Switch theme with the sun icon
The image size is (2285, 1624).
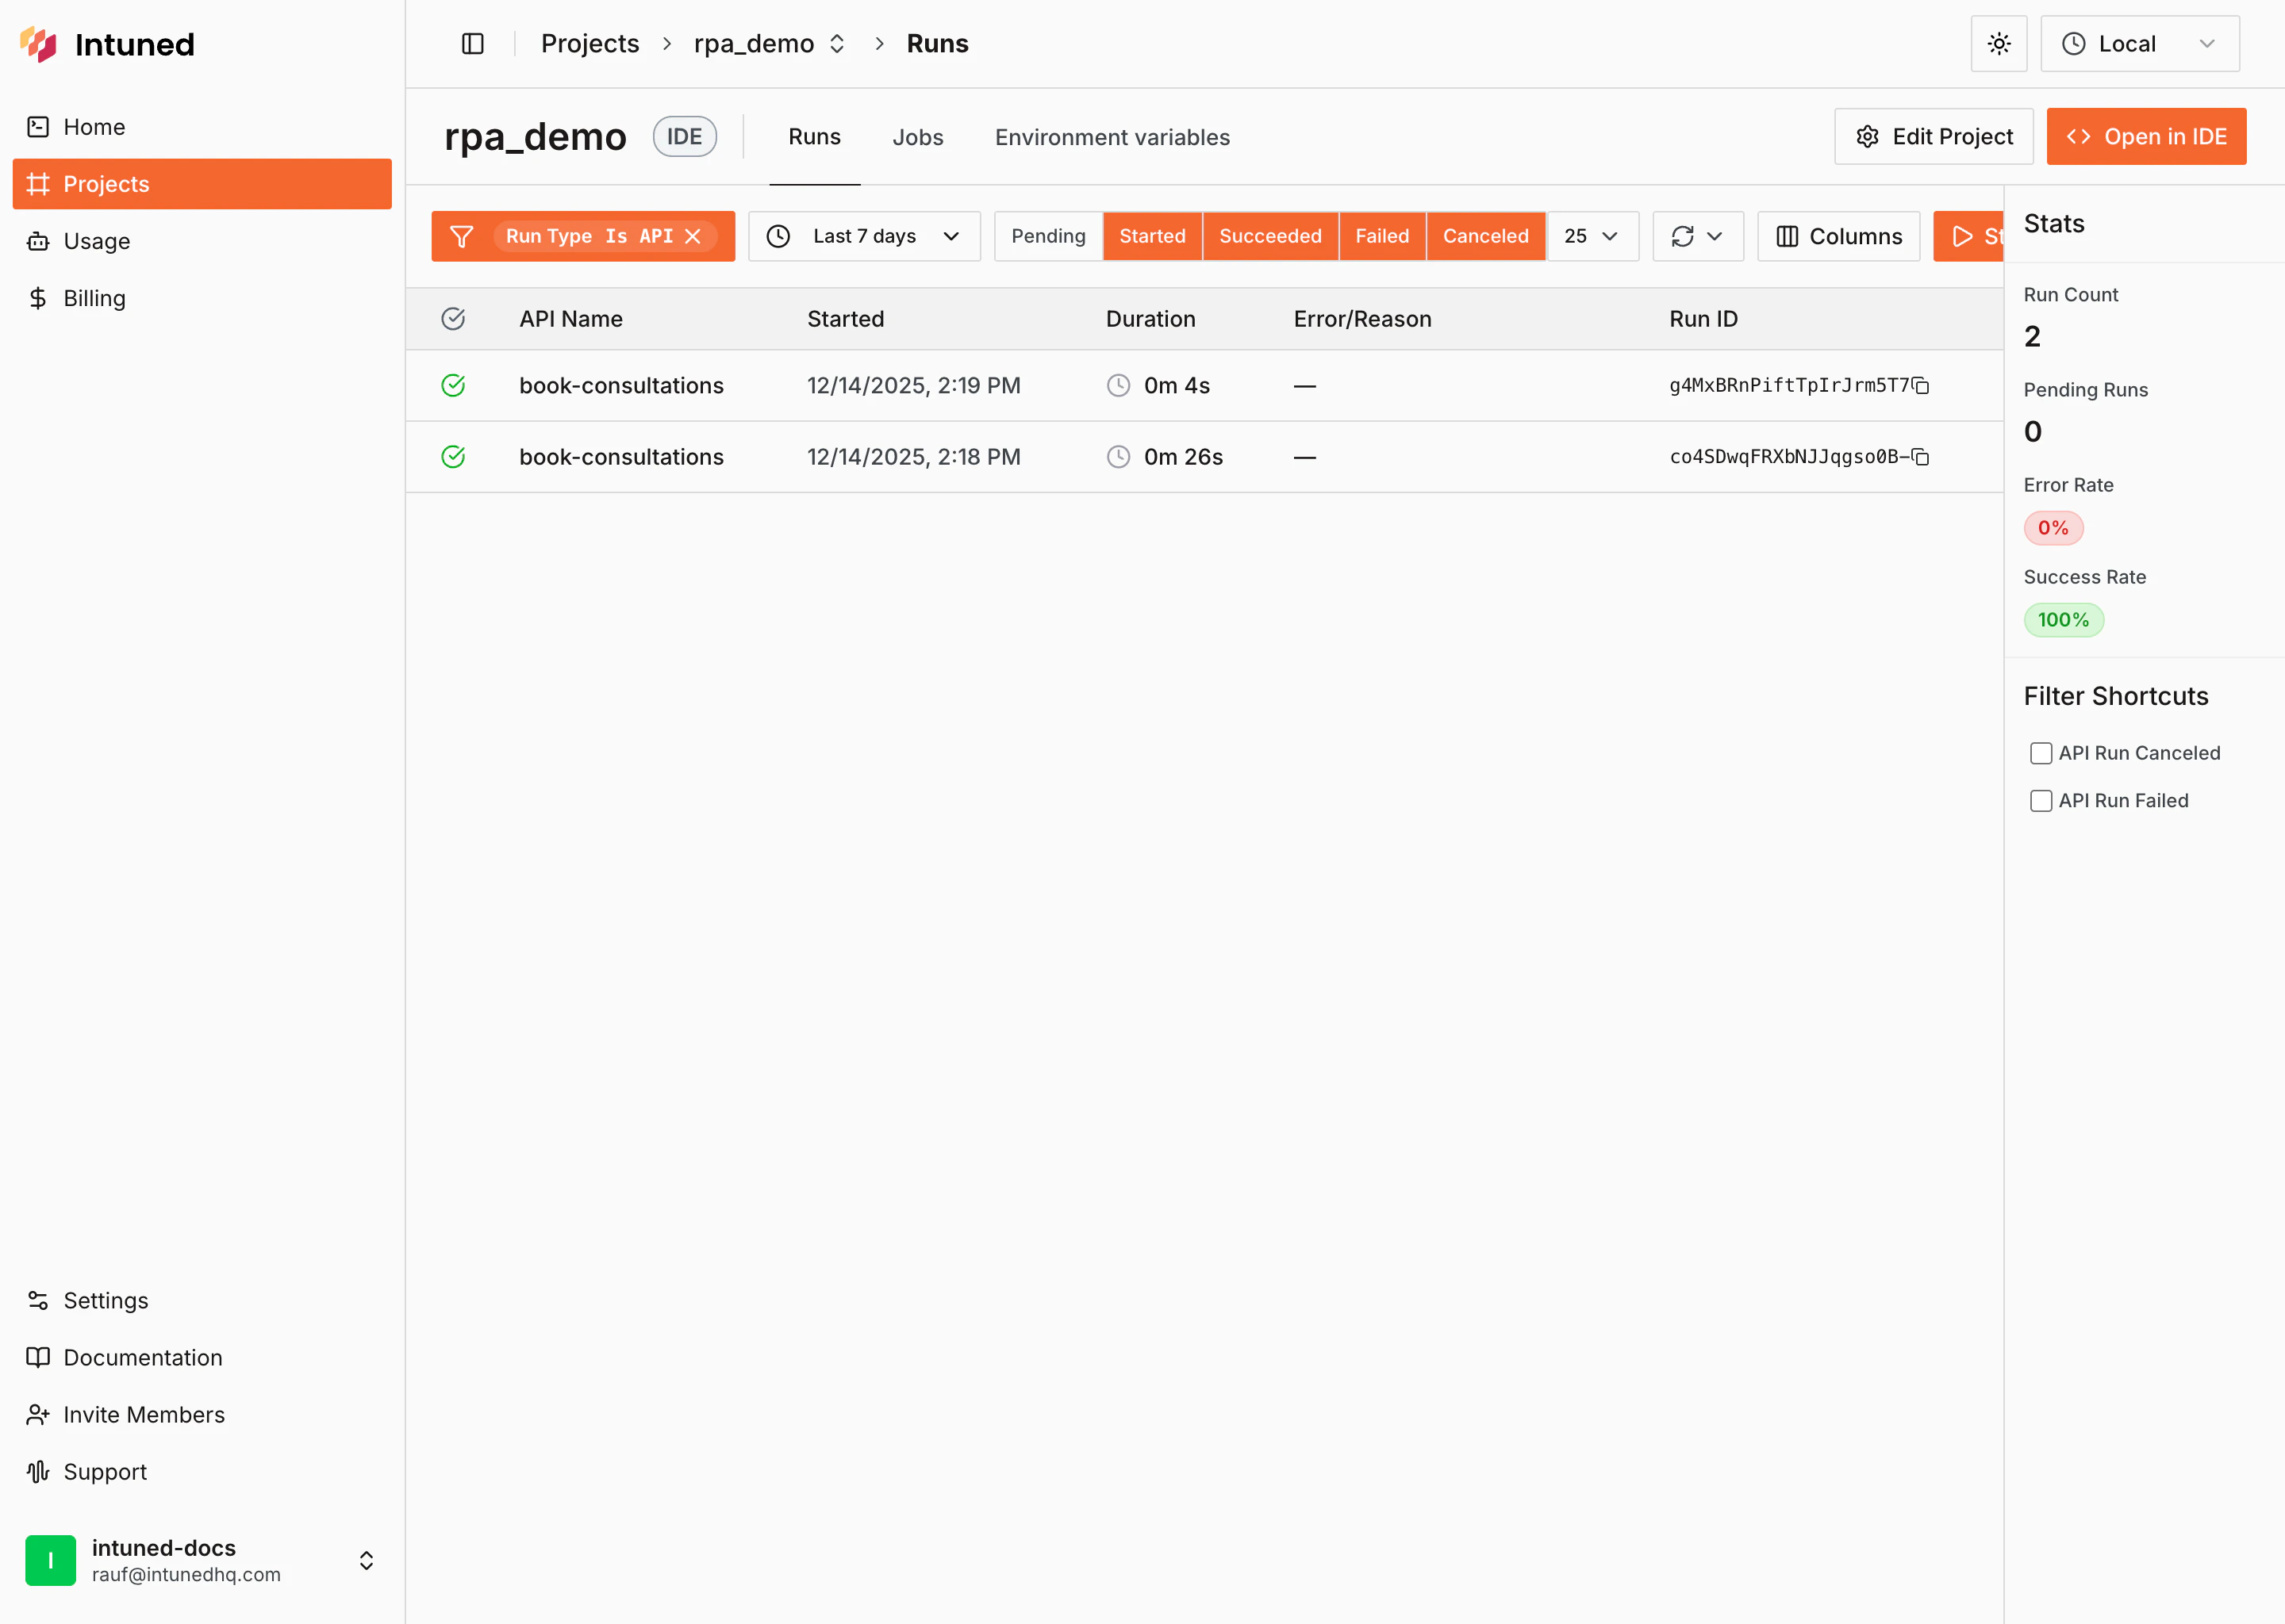[1998, 44]
